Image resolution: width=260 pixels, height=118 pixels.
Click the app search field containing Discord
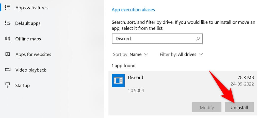(154, 39)
